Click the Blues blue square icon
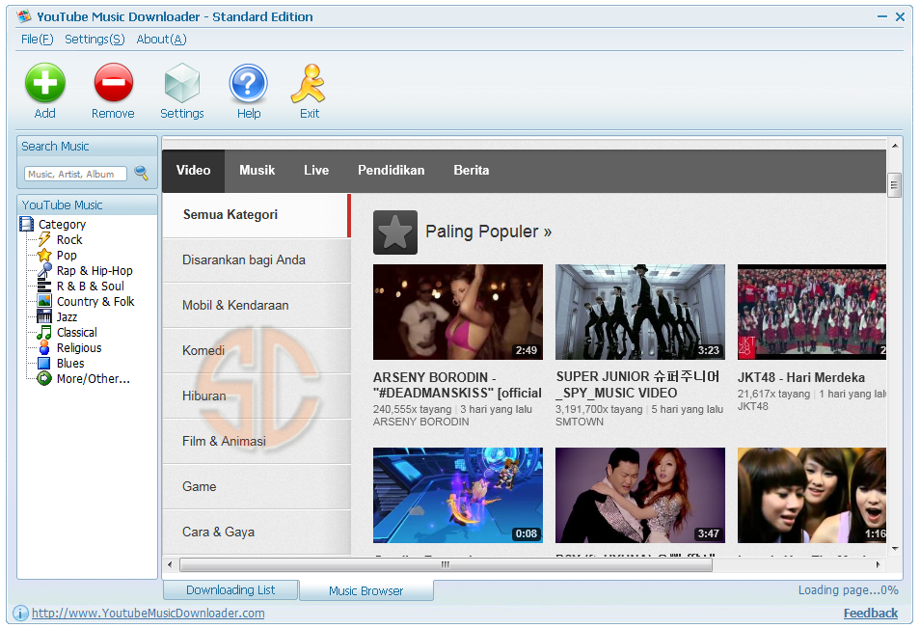Screen dimensions: 920x628 tap(44, 363)
